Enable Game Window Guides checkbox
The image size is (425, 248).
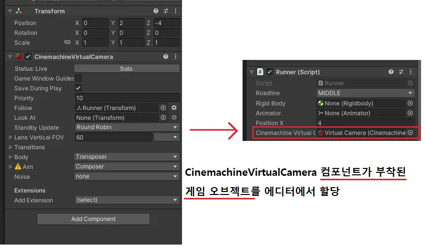(78, 78)
